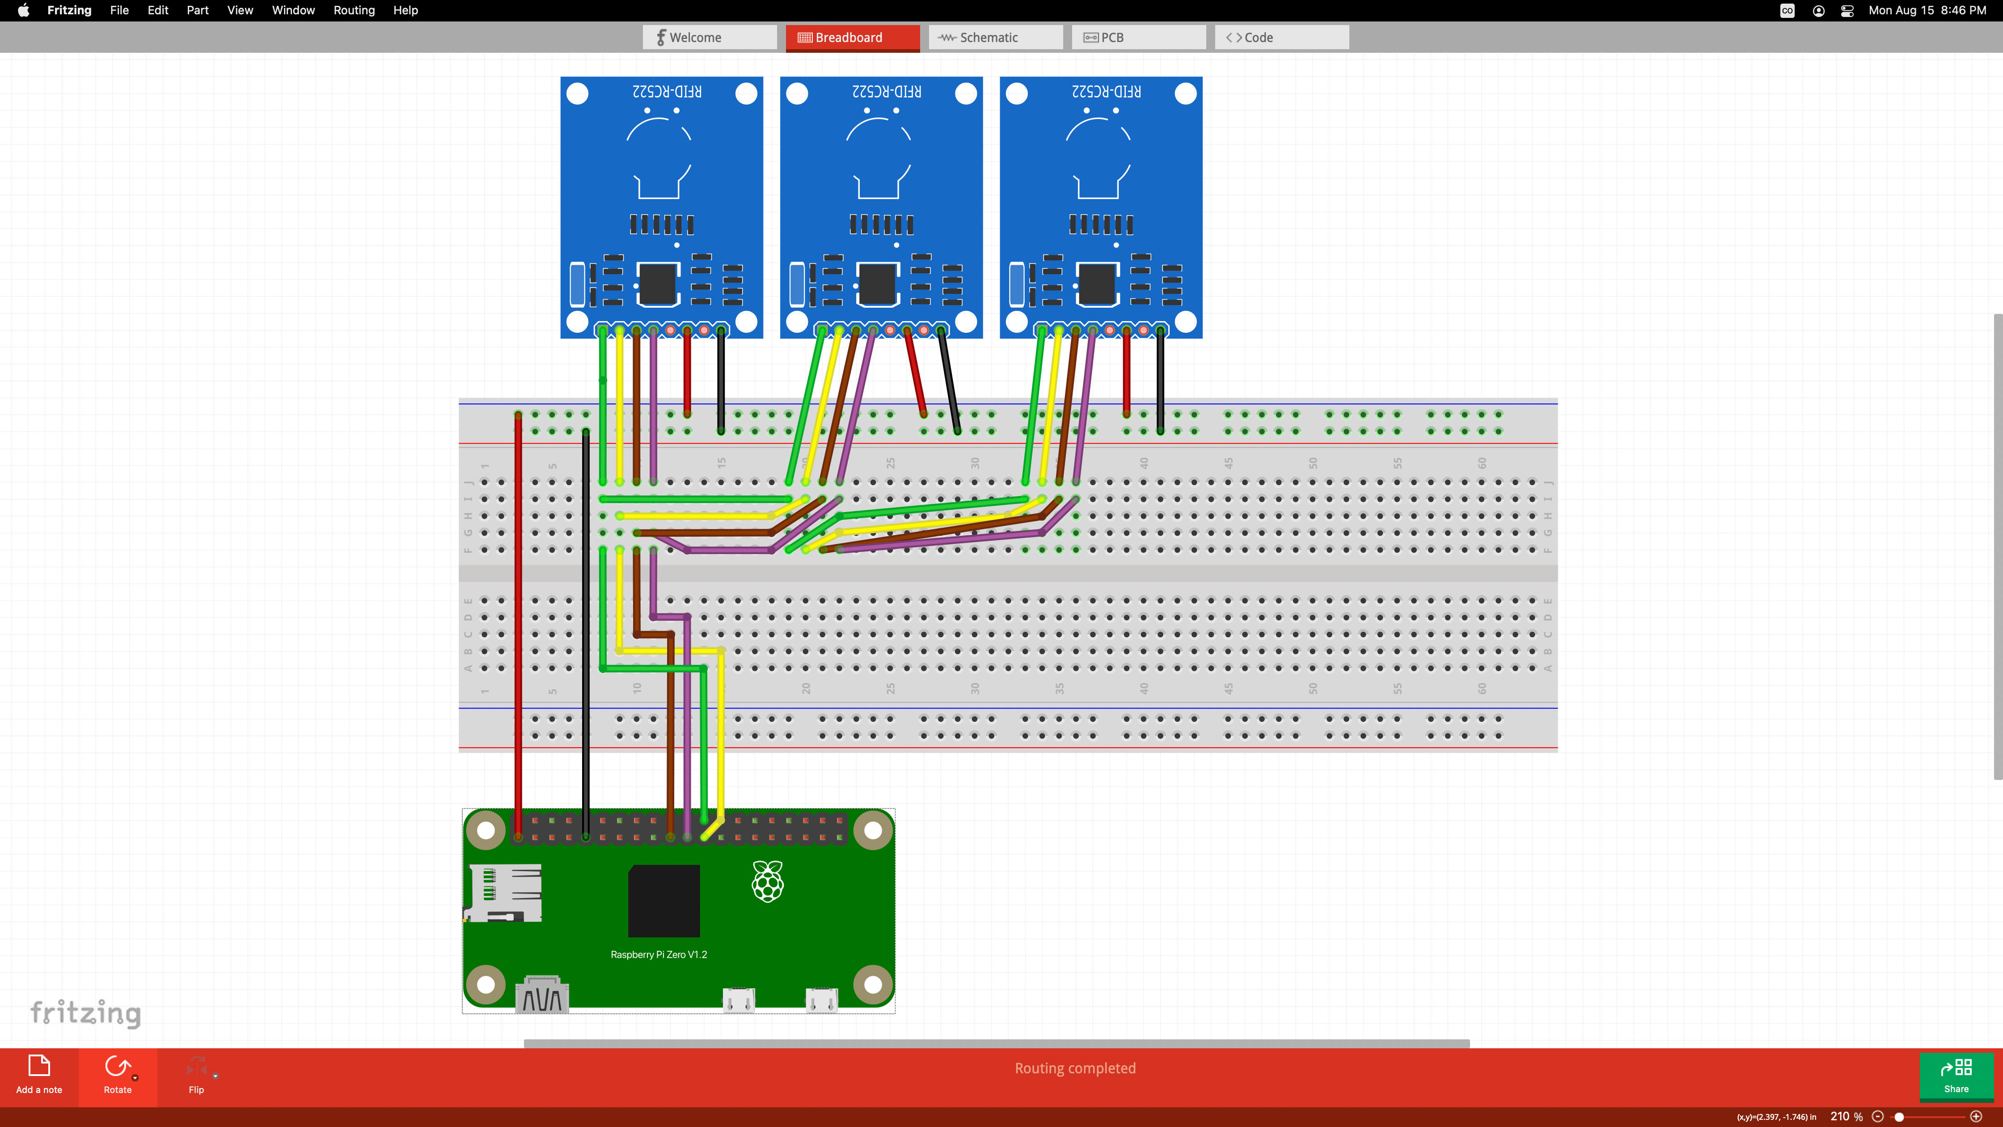2003x1127 pixels.
Task: Click the Routing completed status message
Action: coord(1074,1068)
